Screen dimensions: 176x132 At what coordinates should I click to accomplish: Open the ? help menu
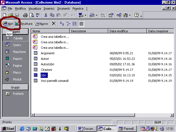click(87, 9)
